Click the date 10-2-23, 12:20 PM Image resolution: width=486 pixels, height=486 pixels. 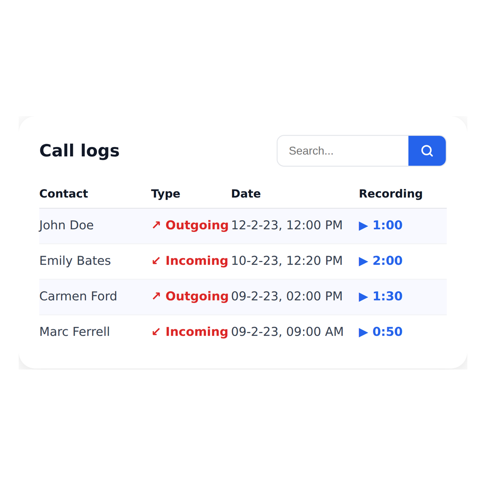coord(287,261)
